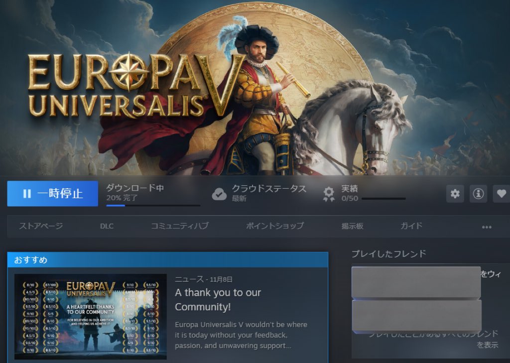Click the 20% 完了 progress text
The width and height of the screenshot is (510, 363).
(x=122, y=198)
